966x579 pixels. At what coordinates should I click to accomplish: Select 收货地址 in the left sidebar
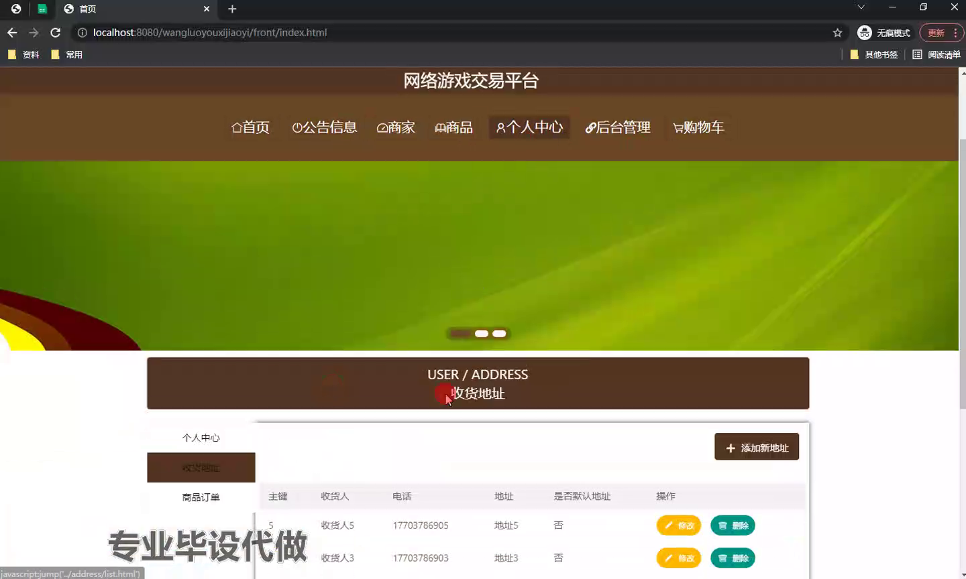201,468
